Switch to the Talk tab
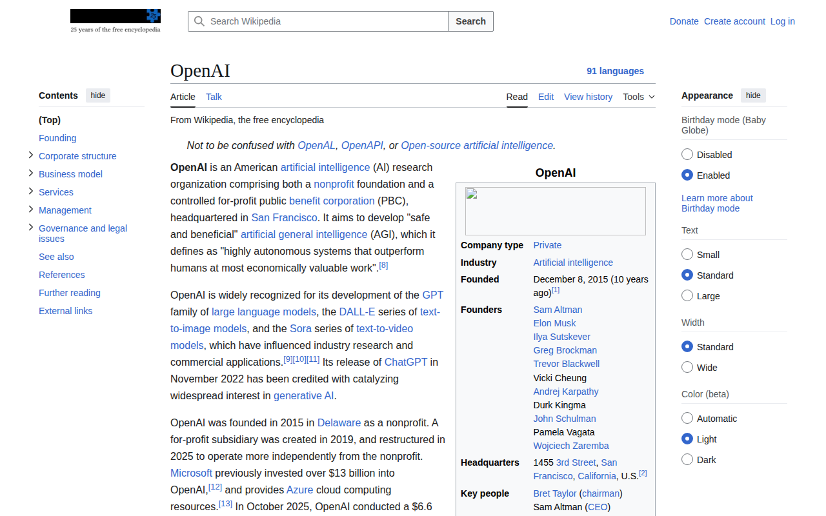Image resolution: width=826 pixels, height=516 pixels. (x=214, y=97)
